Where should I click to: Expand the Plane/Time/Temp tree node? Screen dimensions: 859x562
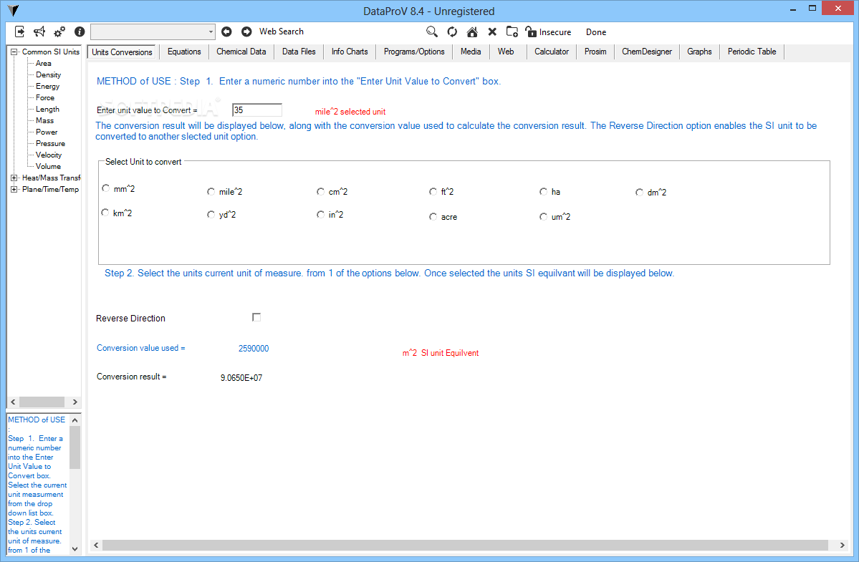[x=14, y=189]
